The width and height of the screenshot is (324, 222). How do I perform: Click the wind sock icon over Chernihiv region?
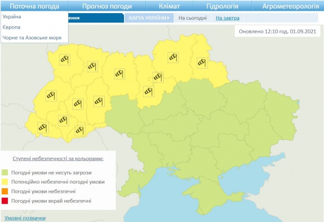[x=174, y=57]
